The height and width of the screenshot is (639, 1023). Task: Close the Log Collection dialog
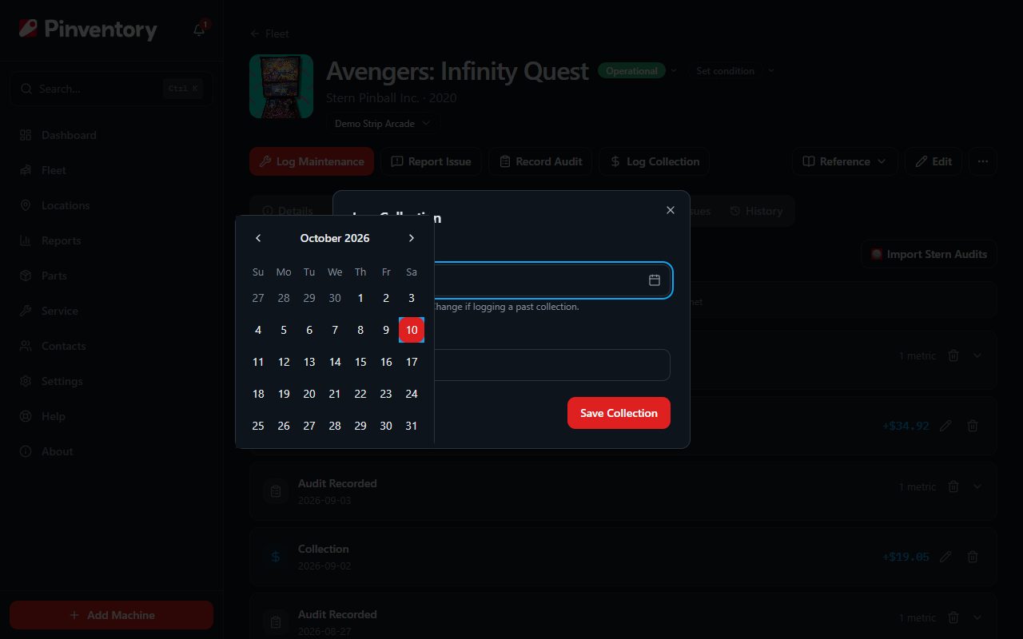click(670, 210)
